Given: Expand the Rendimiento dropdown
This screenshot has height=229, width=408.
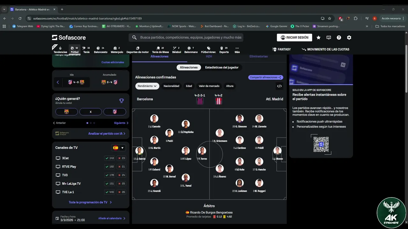Looking at the screenshot, I should [x=147, y=86].
